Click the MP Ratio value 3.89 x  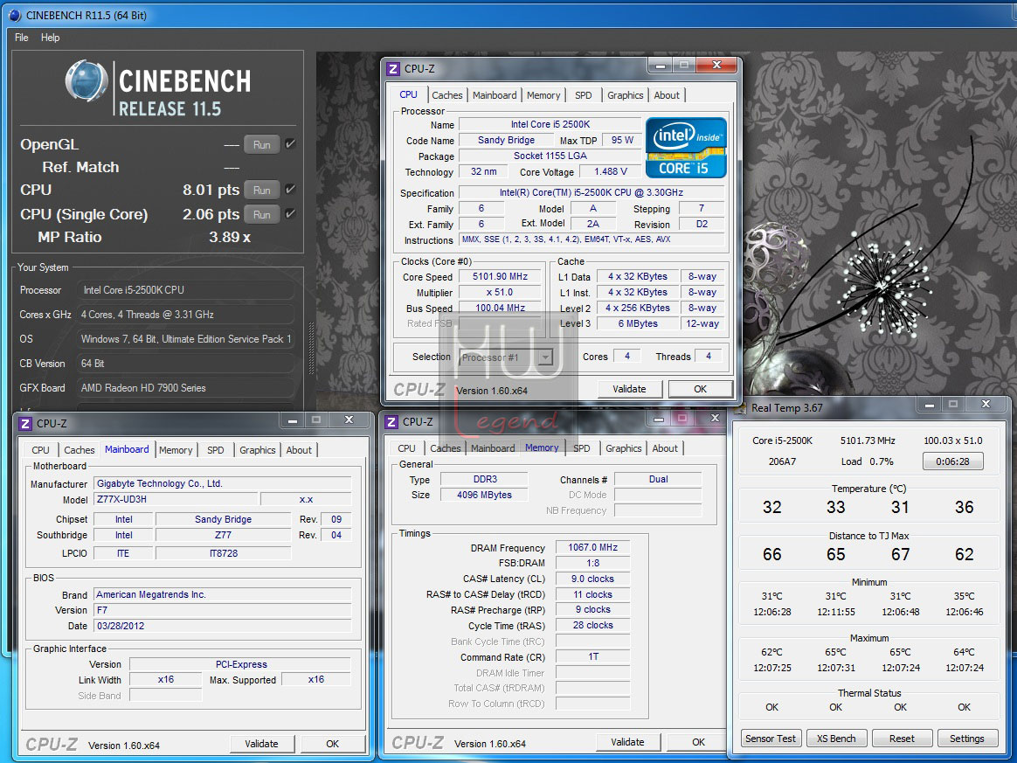230,238
